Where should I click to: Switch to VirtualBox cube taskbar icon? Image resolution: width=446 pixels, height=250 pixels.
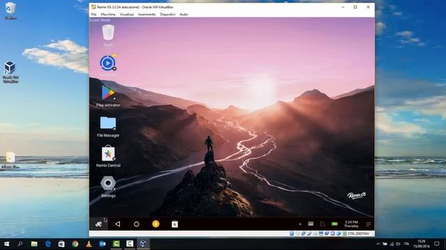click(143, 244)
